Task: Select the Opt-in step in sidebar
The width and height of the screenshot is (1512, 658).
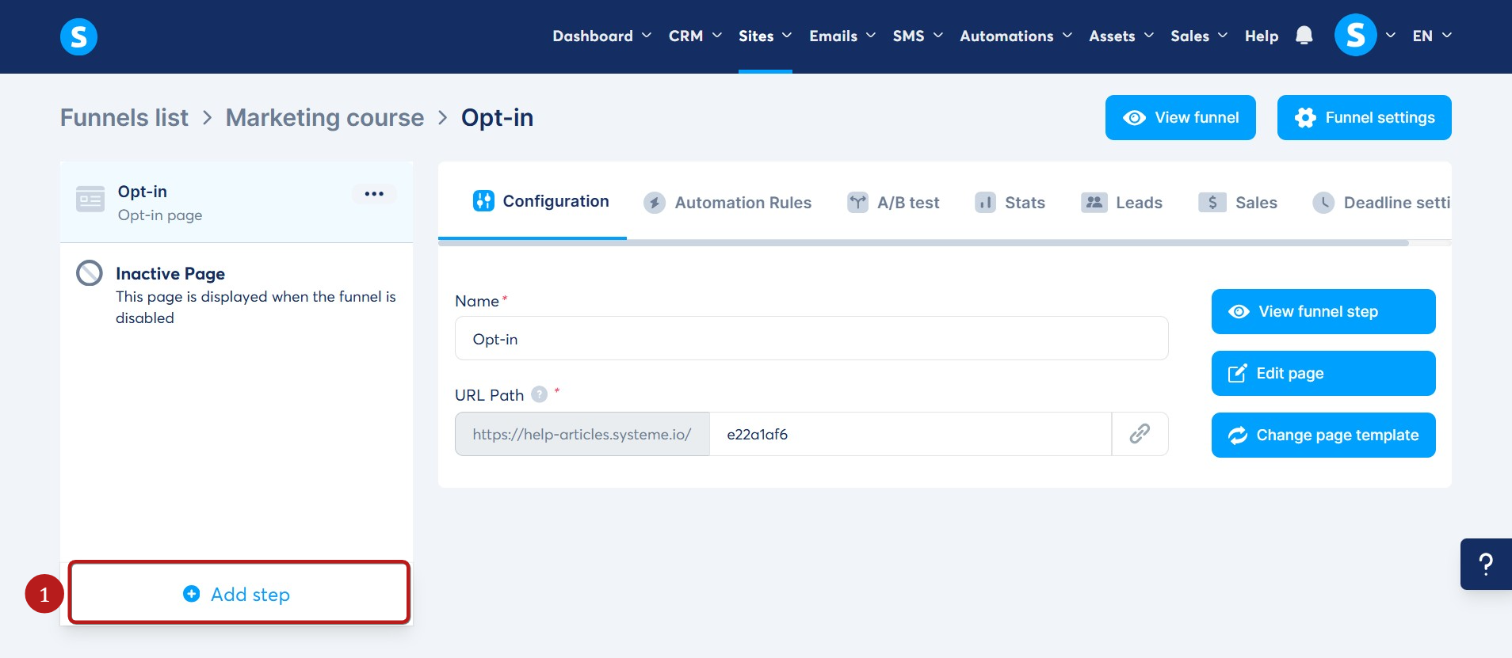Action: coord(236,202)
